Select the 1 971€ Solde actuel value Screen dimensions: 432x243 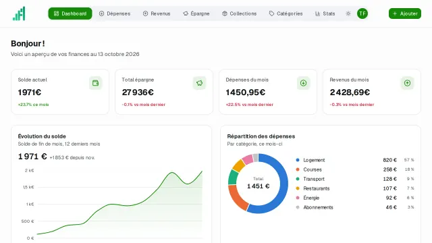30,92
